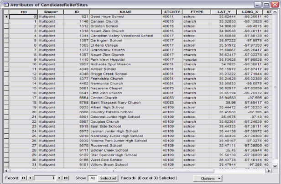Select row of Good Hope School via row selector
Image resolution: width=281 pixels, height=184 pixels.
pos(6,16)
